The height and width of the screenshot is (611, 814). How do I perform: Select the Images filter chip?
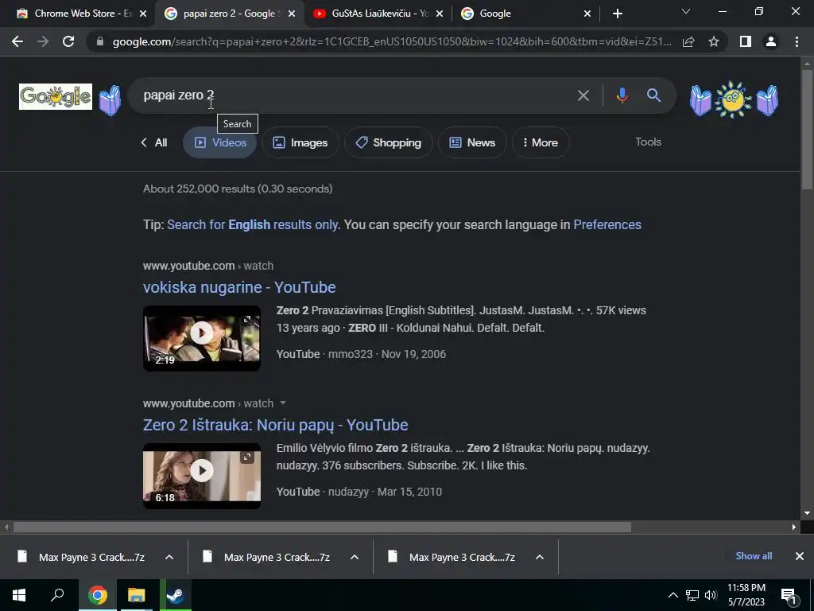[x=300, y=142]
